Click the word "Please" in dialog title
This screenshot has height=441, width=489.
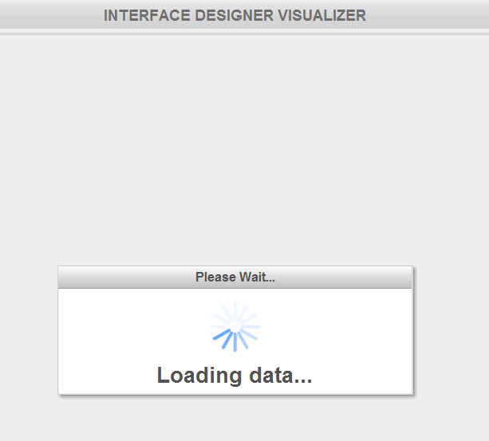215,278
